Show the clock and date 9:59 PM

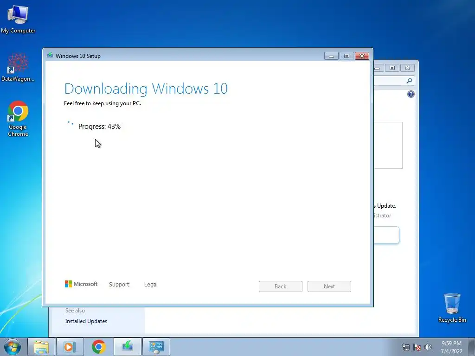(451, 347)
